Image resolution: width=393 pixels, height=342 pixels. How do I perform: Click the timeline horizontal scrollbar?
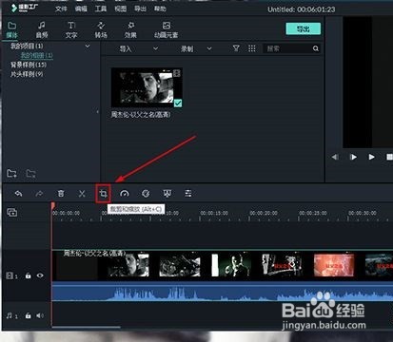pyautogui.click(x=87, y=327)
